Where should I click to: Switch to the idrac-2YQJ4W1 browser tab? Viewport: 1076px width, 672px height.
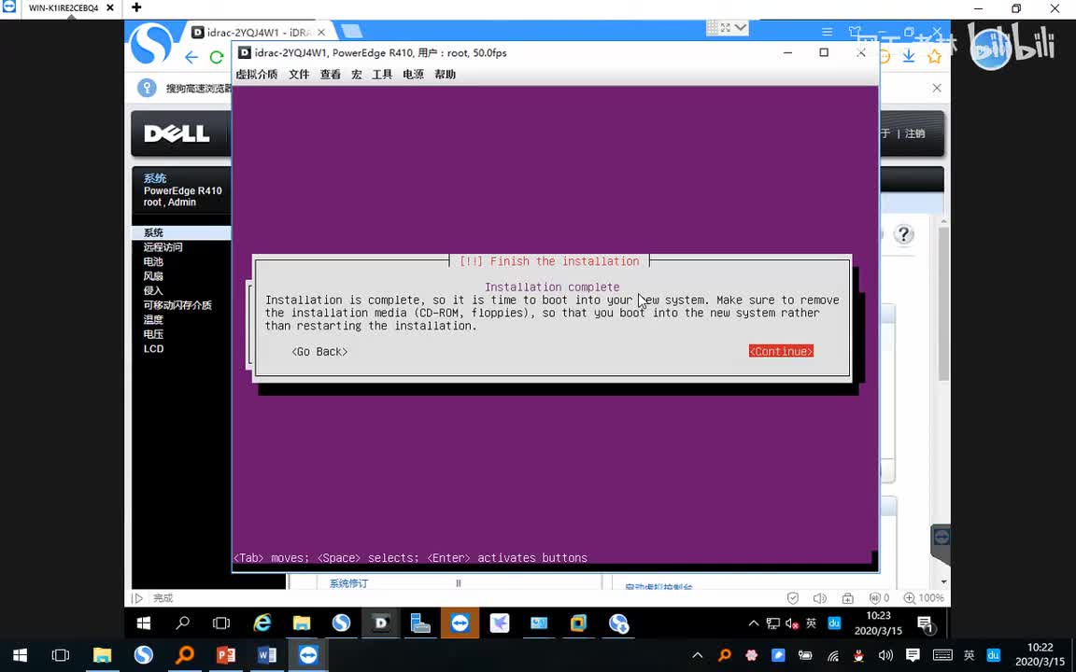(x=260, y=33)
